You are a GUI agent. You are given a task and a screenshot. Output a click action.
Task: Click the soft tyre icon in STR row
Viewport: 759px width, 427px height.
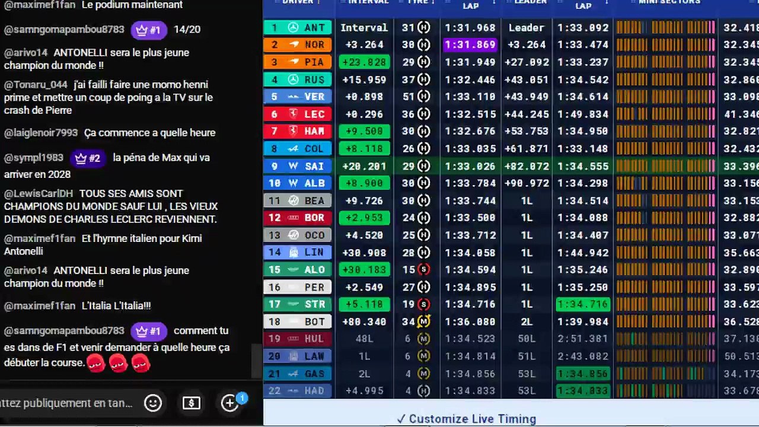tap(423, 305)
